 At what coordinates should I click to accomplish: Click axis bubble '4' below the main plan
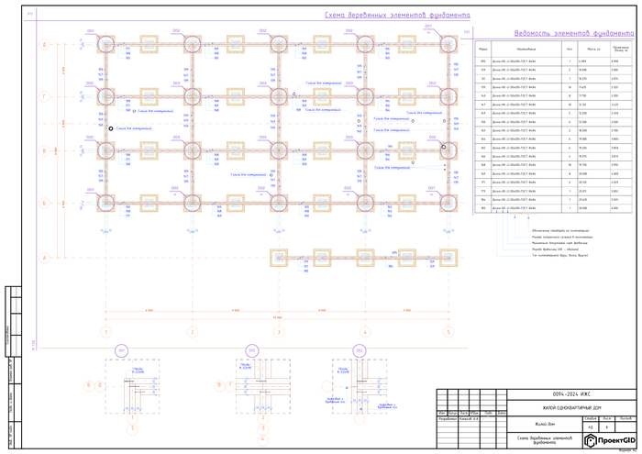pos(365,332)
